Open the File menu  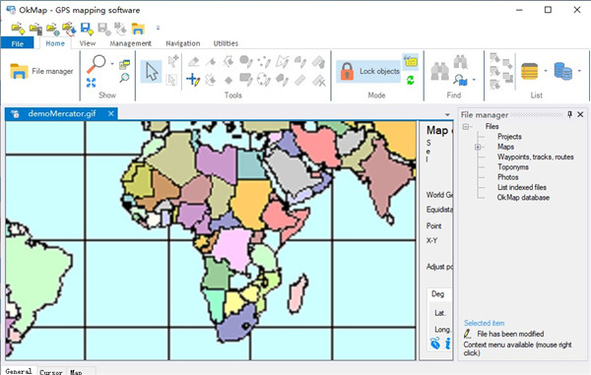pyautogui.click(x=18, y=43)
